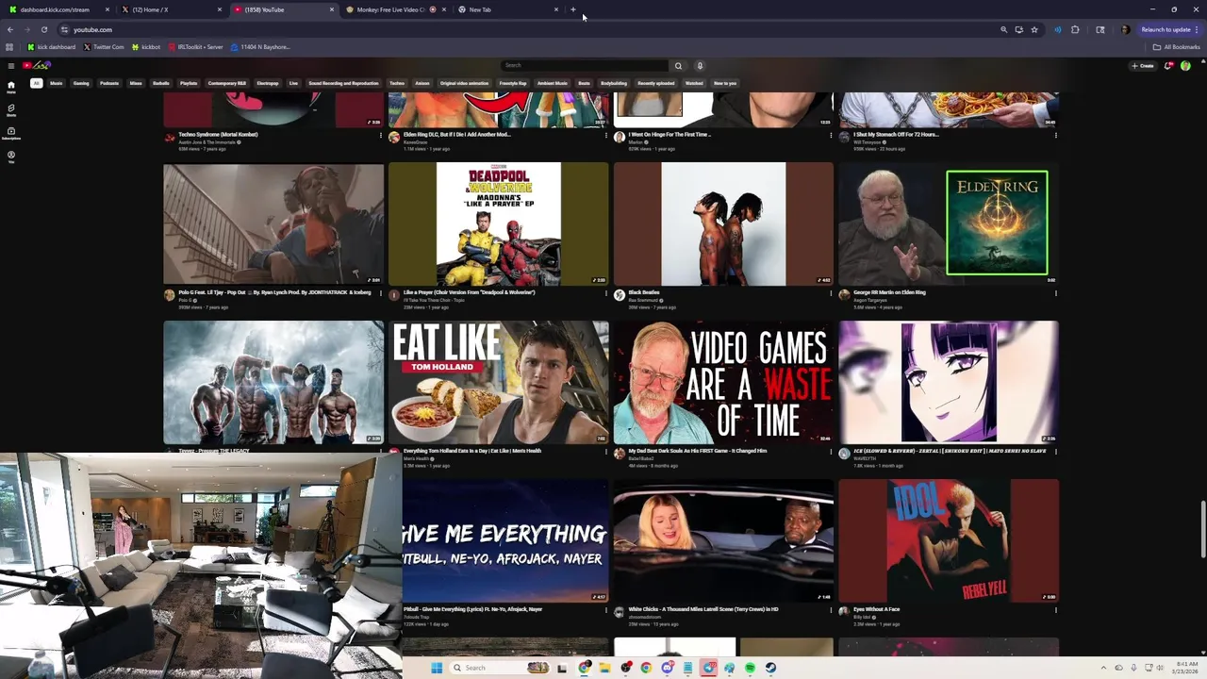Open kickbot bookmark
The image size is (1207, 679).
pos(146,46)
